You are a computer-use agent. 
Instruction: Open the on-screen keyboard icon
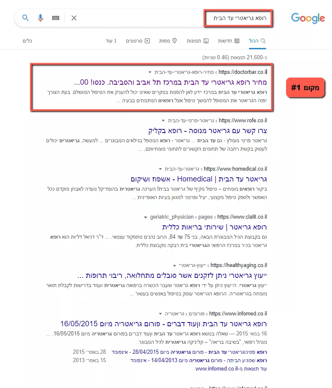coord(55,18)
